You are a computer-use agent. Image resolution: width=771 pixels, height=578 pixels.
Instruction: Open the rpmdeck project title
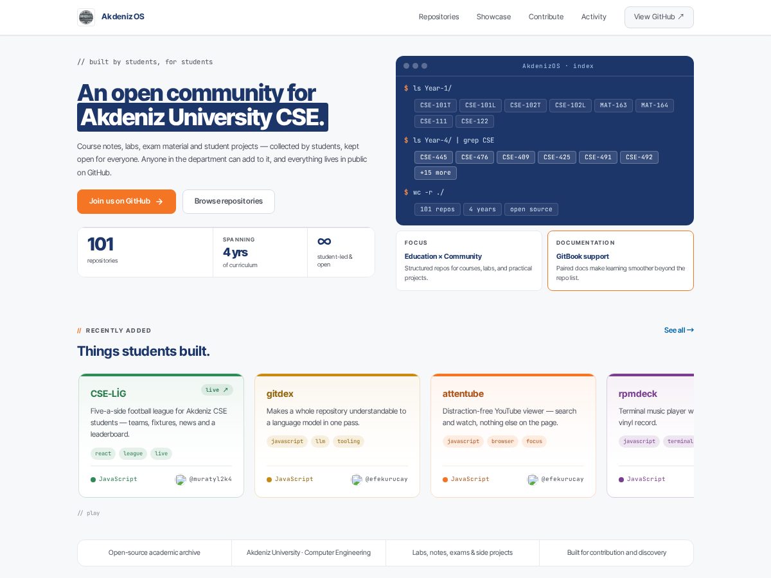[x=638, y=394]
